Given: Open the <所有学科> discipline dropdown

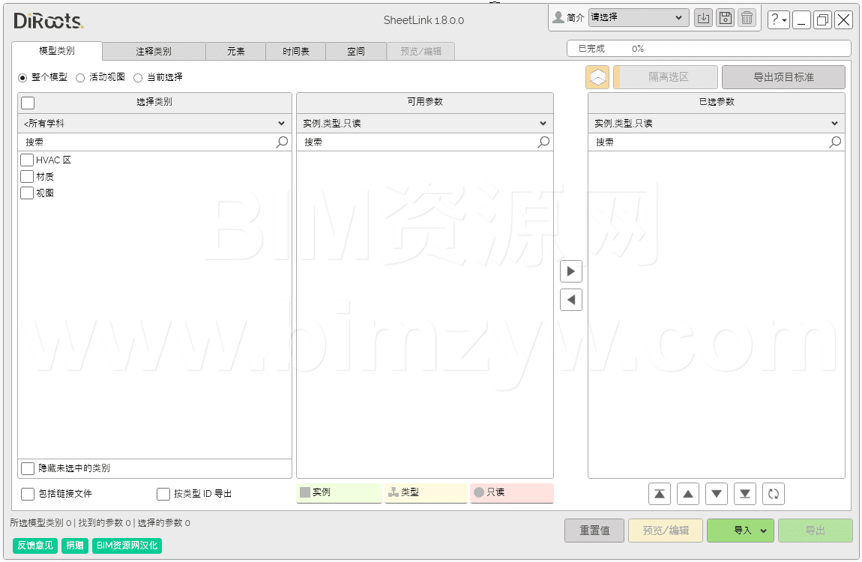Looking at the screenshot, I should [x=154, y=124].
